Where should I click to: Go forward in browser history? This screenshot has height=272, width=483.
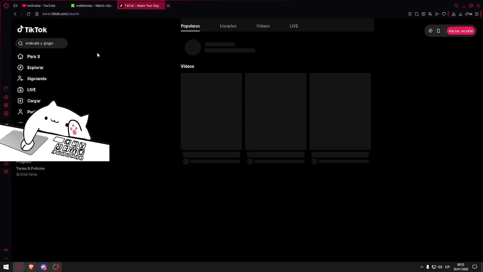click(22, 14)
